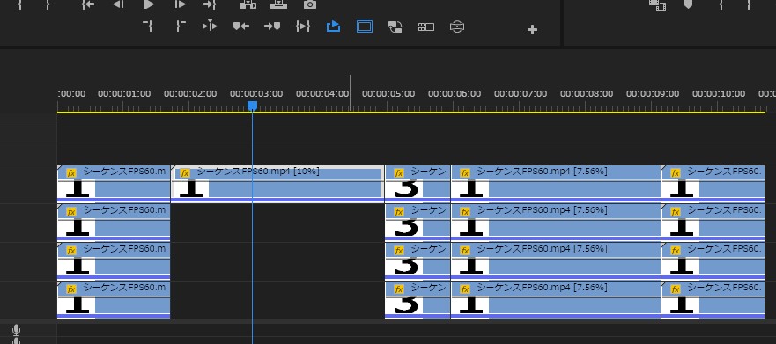Click fx badge on first clip of topmost track

(x=70, y=173)
